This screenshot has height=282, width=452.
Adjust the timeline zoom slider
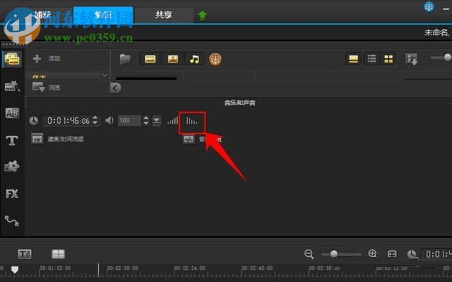[x=341, y=254]
